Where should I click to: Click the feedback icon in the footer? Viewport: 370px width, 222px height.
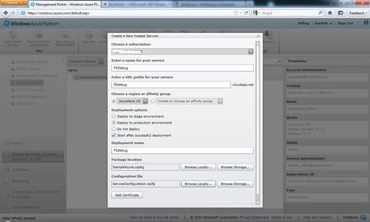coord(363,217)
